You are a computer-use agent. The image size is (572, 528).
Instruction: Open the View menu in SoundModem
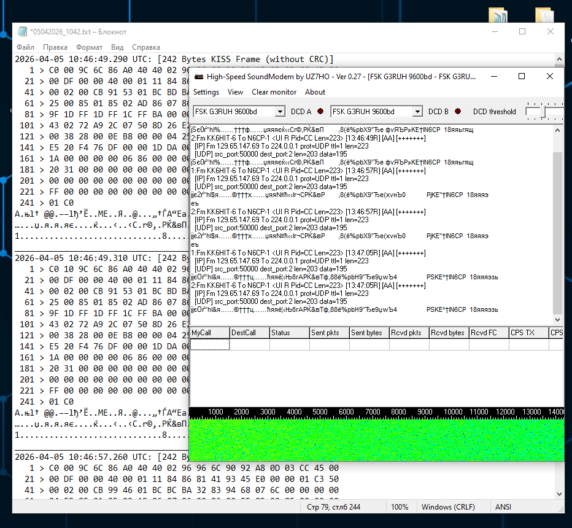click(x=235, y=92)
